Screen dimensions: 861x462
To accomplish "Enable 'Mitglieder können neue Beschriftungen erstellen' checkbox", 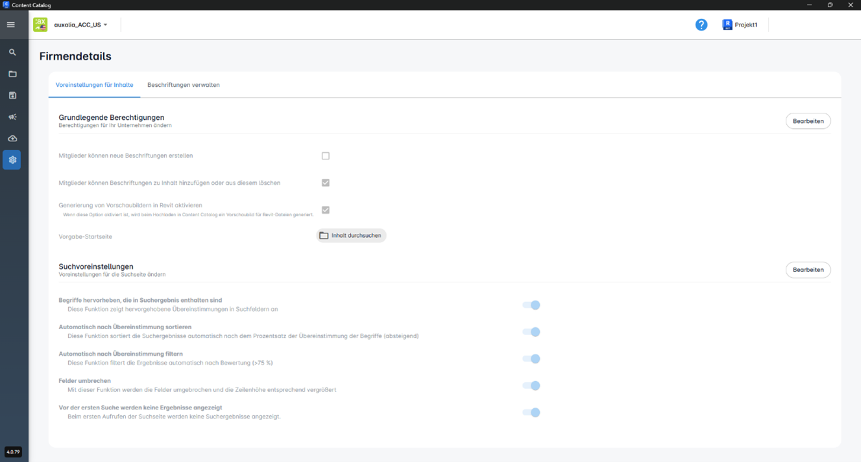I will pyautogui.click(x=326, y=156).
